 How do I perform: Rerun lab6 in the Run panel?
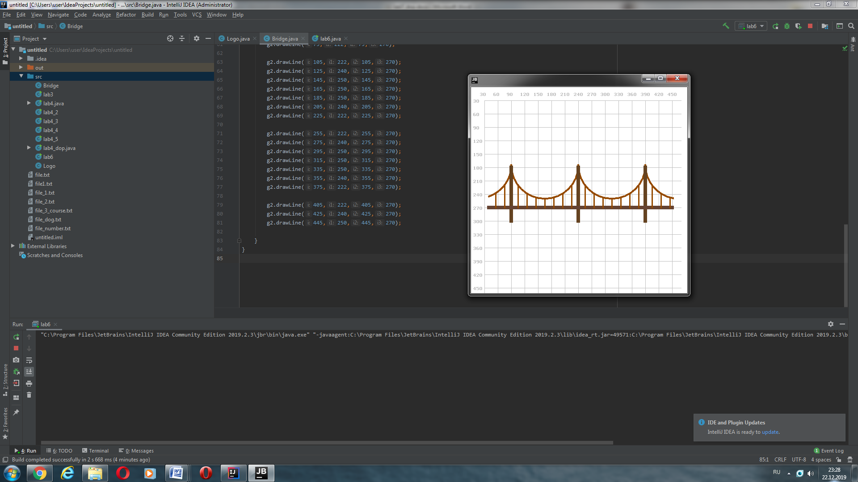tap(16, 337)
